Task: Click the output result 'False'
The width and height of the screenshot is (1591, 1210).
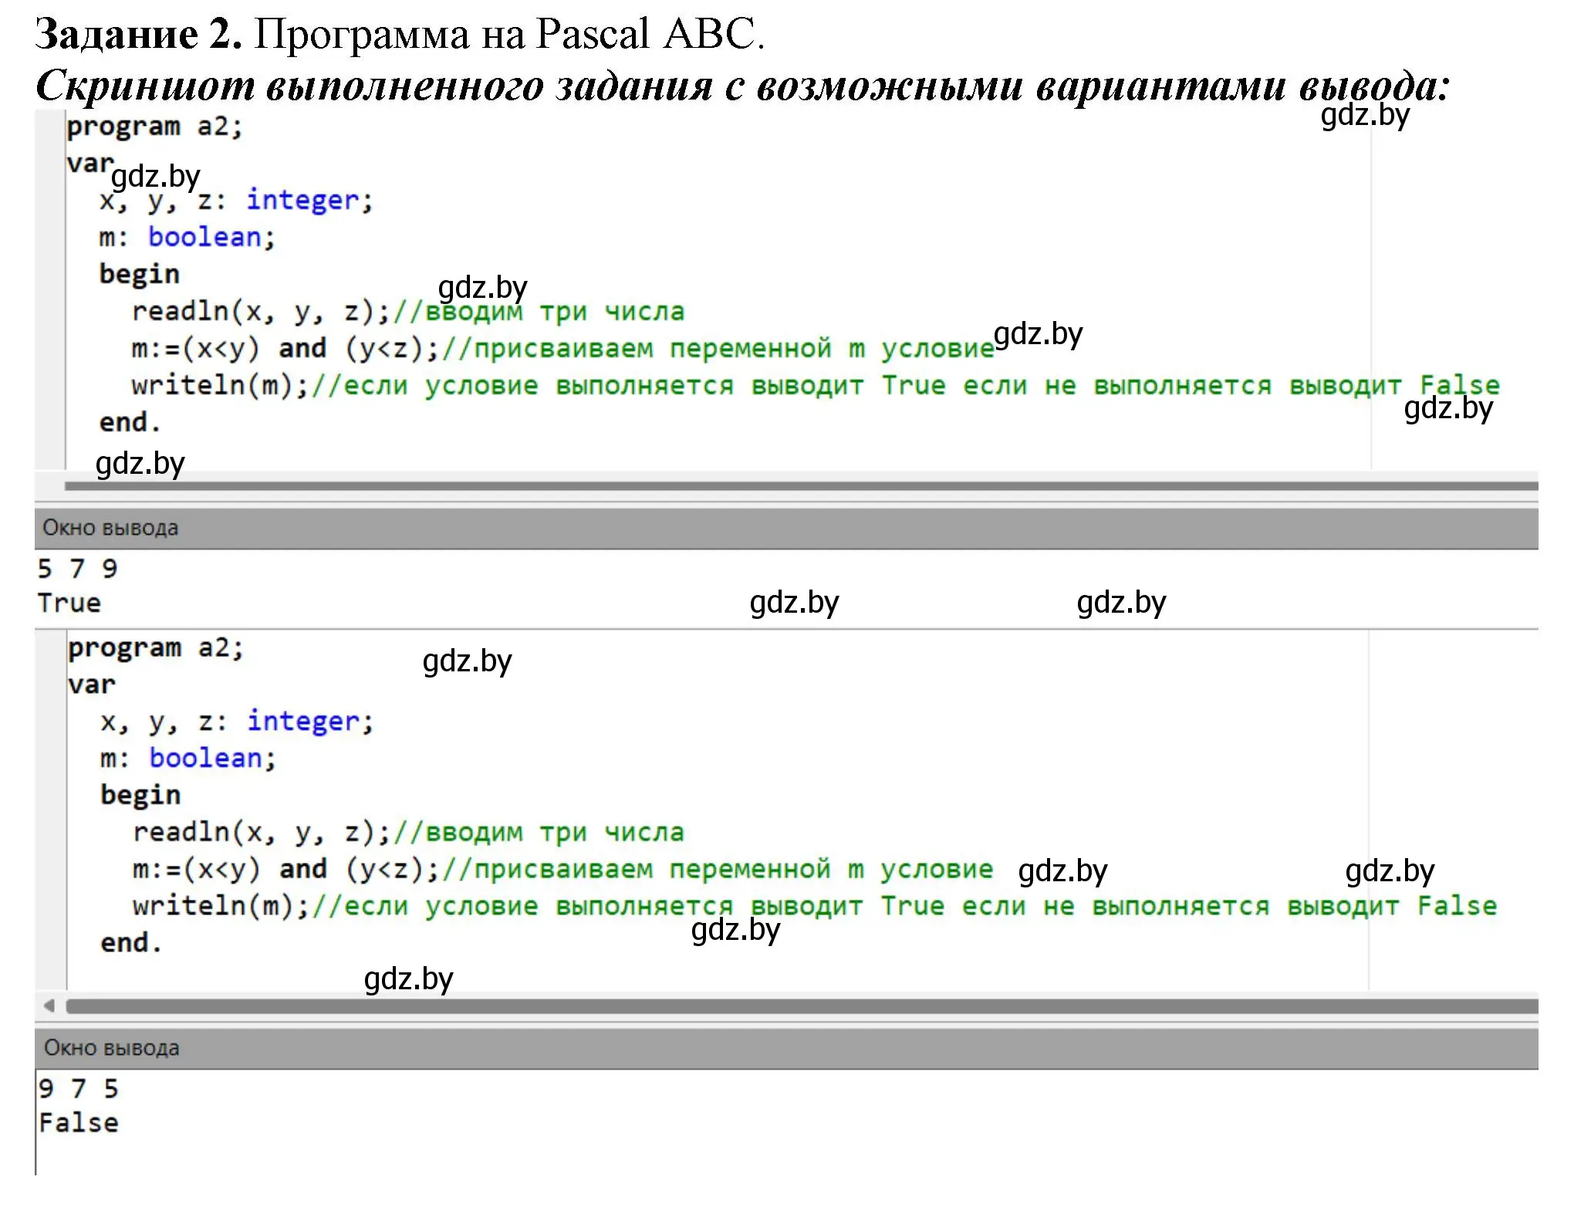Action: pos(79,1123)
